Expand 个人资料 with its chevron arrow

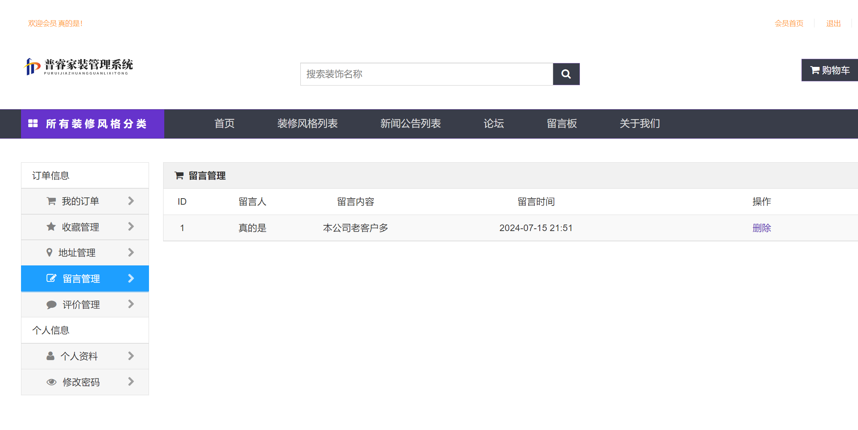point(131,356)
